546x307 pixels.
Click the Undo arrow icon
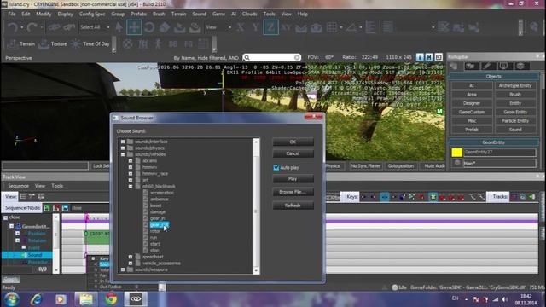tap(12, 27)
